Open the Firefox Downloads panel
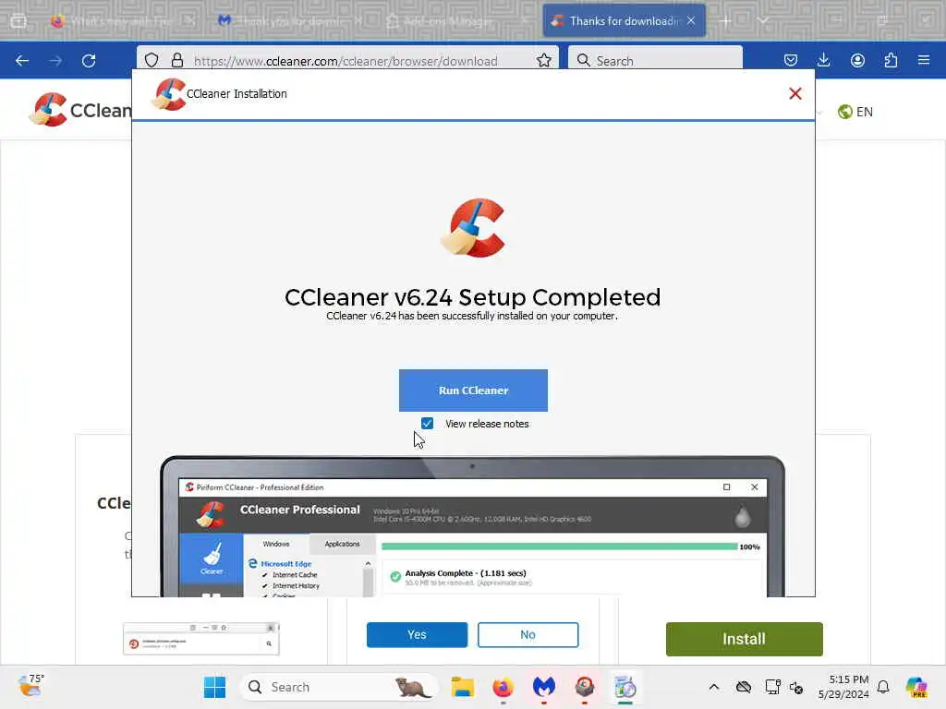Viewport: 946px width, 709px height. coord(823,60)
